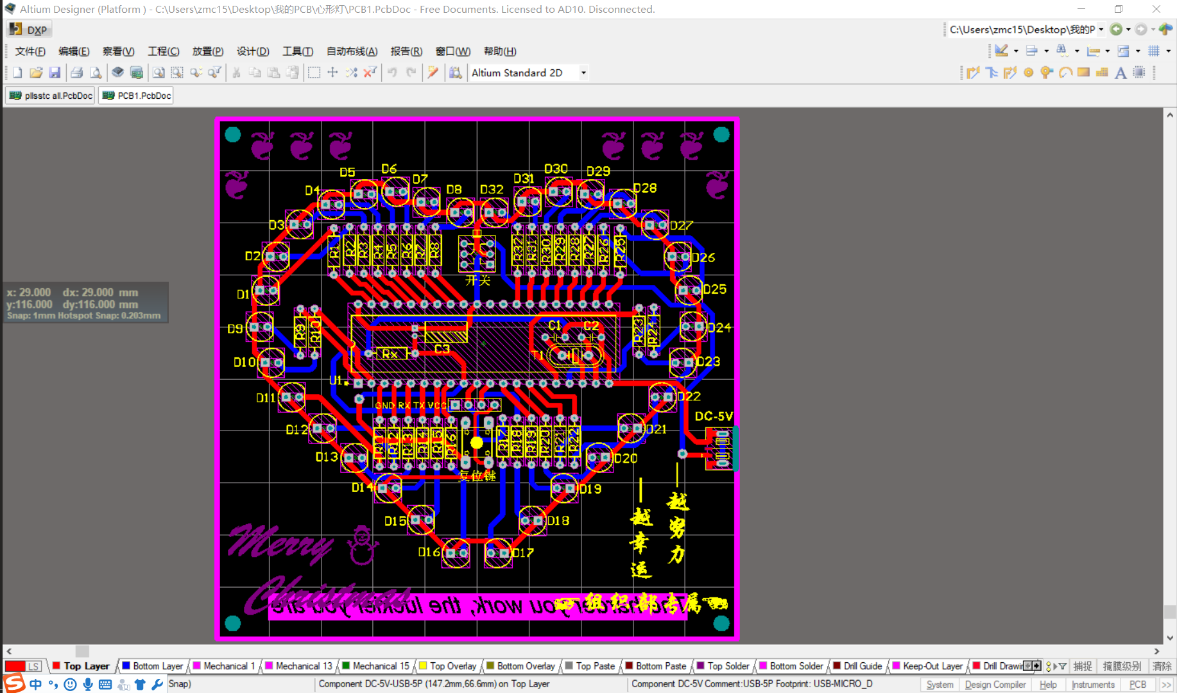Select the dashed rectangle area-select tool
Viewport: 1177px width, 693px height.
[x=314, y=73]
